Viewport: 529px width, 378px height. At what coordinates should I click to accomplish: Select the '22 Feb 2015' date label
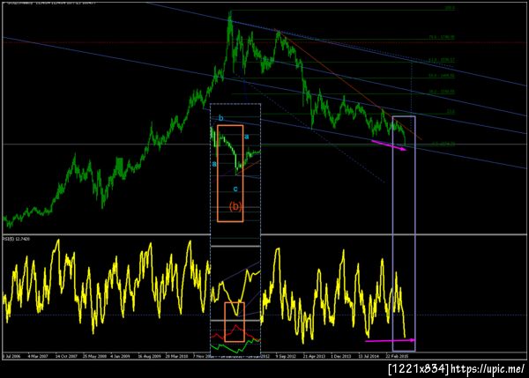click(397, 356)
